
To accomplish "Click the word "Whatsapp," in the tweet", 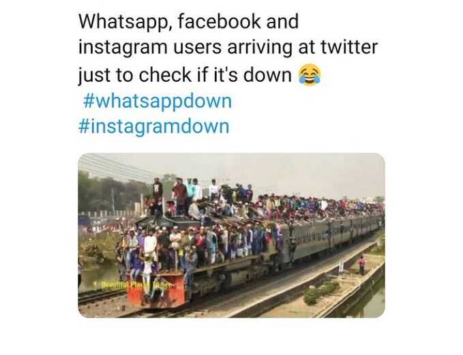I will (x=125, y=23).
